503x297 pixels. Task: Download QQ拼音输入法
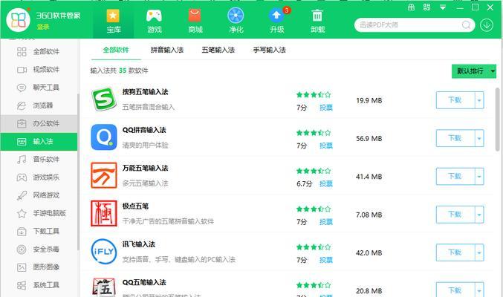[x=455, y=139]
